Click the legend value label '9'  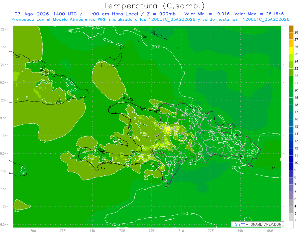click(295, 170)
